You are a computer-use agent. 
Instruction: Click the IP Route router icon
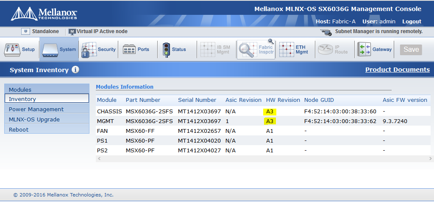pyautogui.click(x=325, y=50)
